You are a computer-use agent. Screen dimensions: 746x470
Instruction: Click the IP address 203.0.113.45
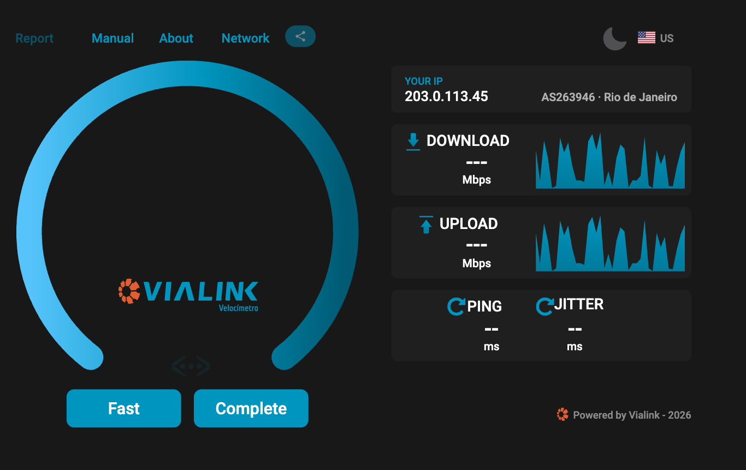coord(446,97)
